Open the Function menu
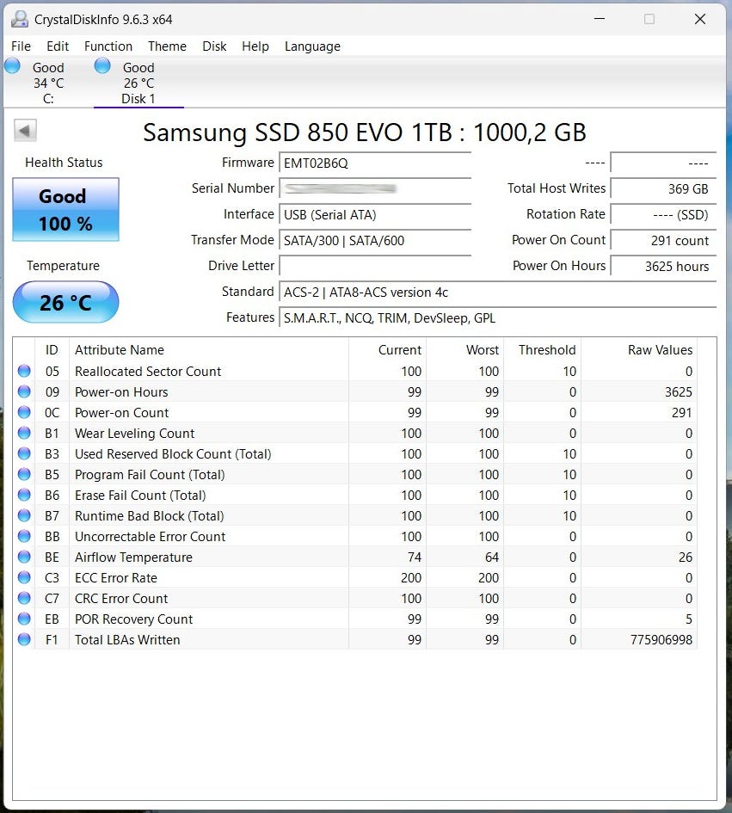This screenshot has width=732, height=813. coord(108,46)
